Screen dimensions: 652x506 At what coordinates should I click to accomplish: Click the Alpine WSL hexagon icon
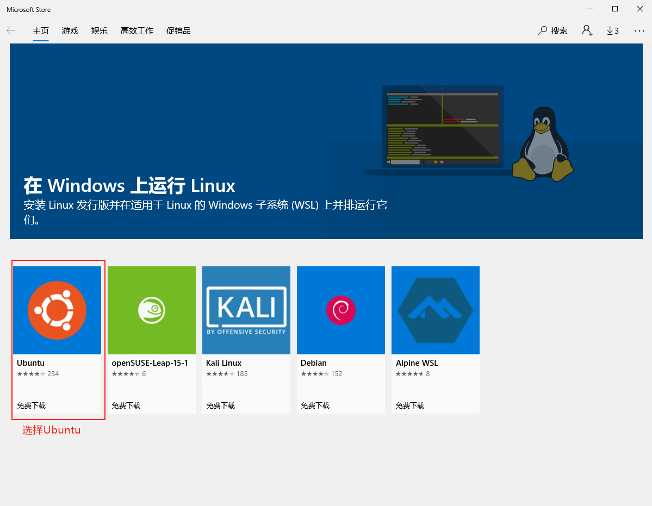click(x=435, y=310)
